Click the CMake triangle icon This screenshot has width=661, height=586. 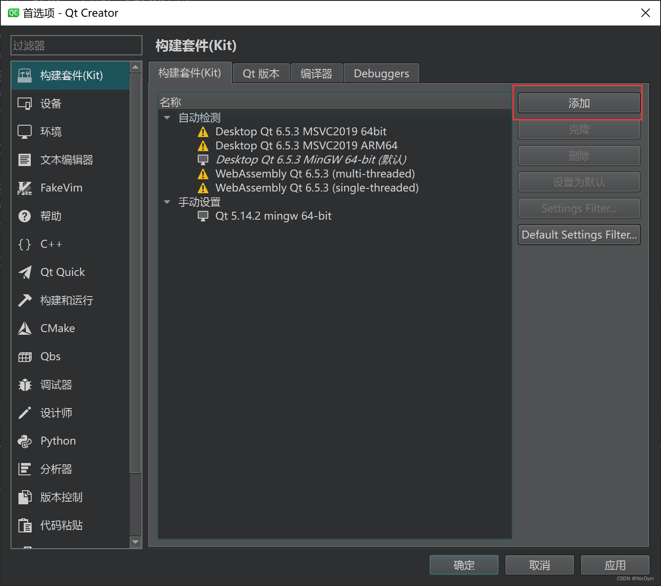click(25, 329)
